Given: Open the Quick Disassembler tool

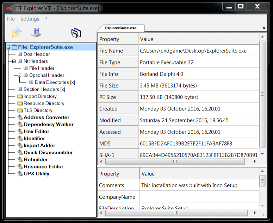Looking at the screenshot, I should [x=48, y=153].
